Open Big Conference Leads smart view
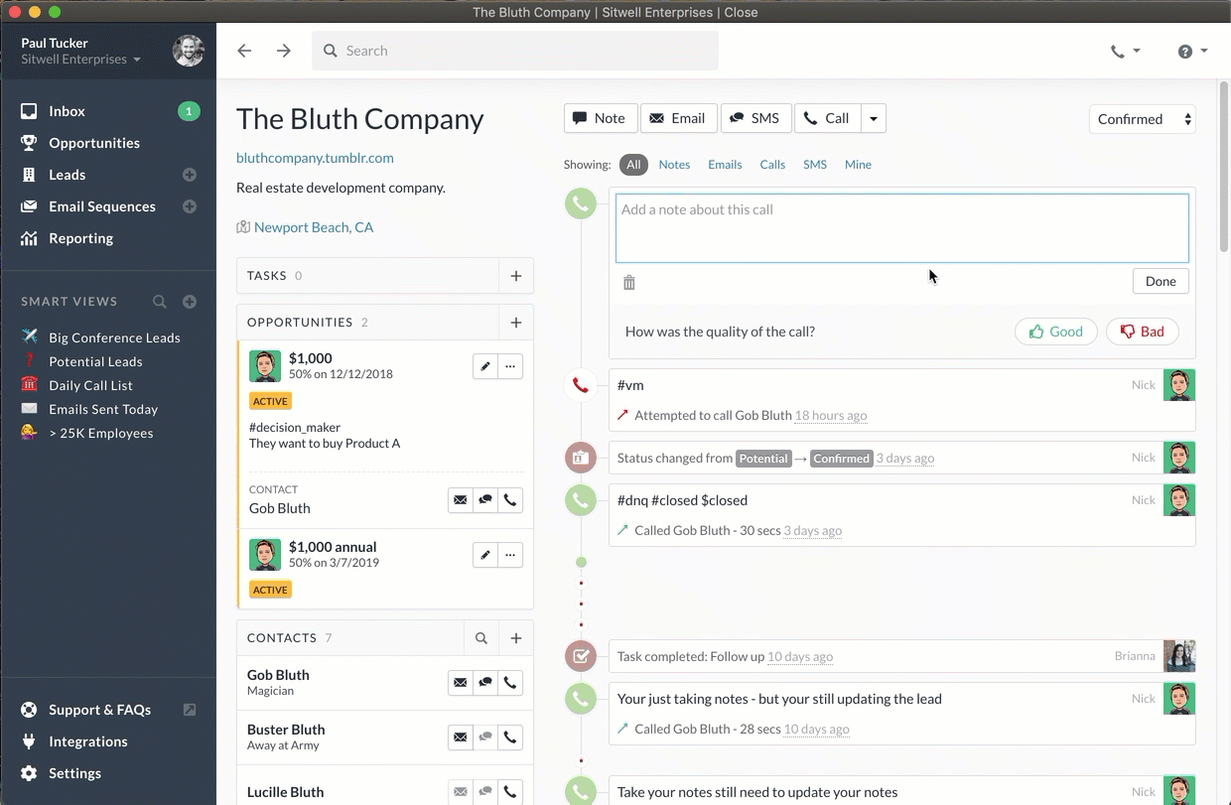Image resolution: width=1231 pixels, height=805 pixels. click(x=114, y=337)
